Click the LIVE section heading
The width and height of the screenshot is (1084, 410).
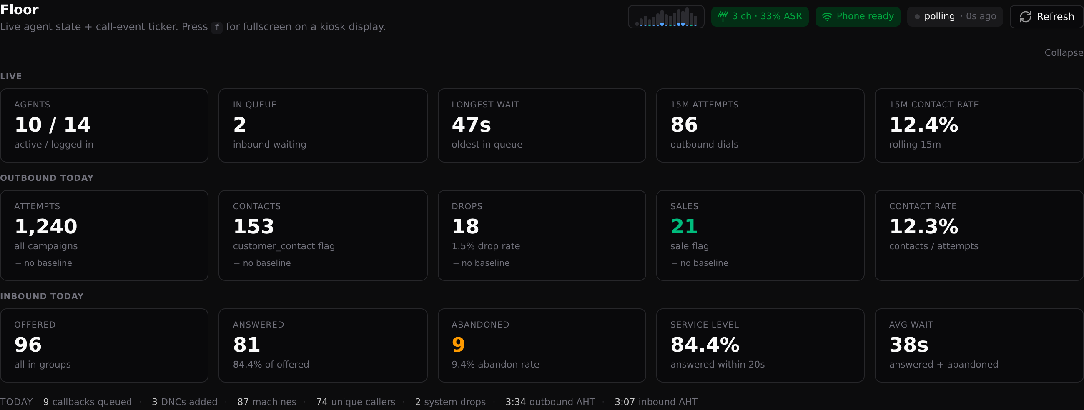[x=11, y=76]
